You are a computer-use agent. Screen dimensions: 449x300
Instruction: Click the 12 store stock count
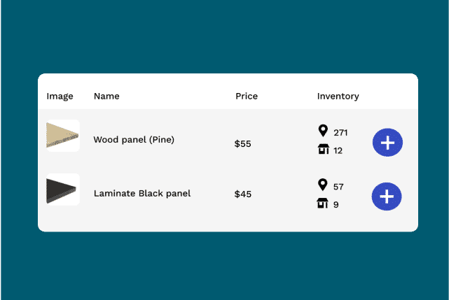click(x=338, y=151)
